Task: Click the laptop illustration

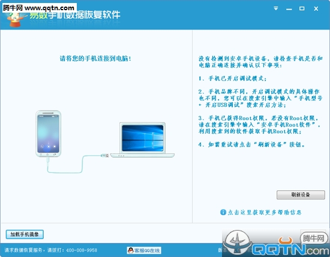Action: (x=142, y=140)
